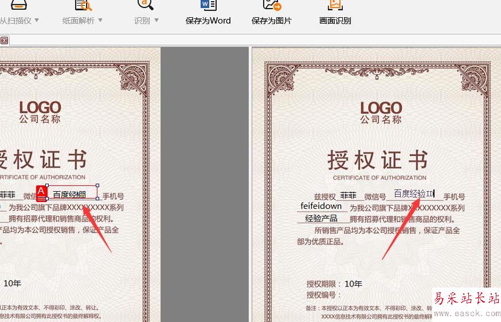Click the 识别 recognize icon

pos(146,5)
